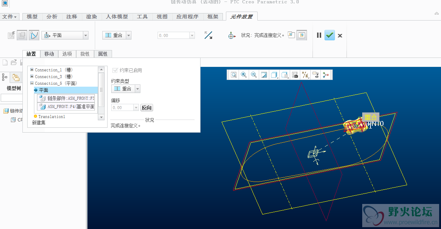The width and height of the screenshot is (441, 229).
Task: Open the saved orientations icon
Action: 285,75
